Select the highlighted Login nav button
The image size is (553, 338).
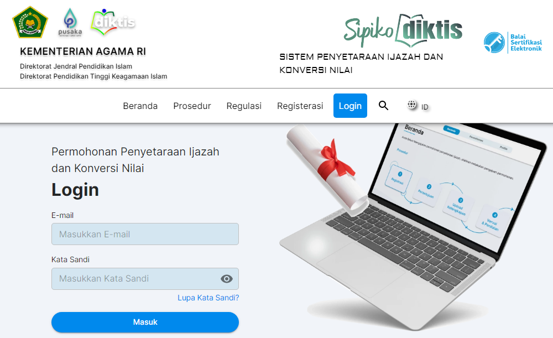coord(350,106)
